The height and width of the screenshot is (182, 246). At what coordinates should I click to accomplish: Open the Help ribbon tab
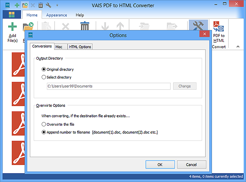click(80, 15)
